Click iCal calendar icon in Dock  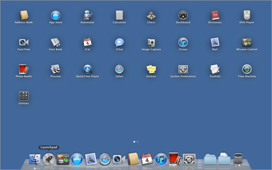point(147,159)
